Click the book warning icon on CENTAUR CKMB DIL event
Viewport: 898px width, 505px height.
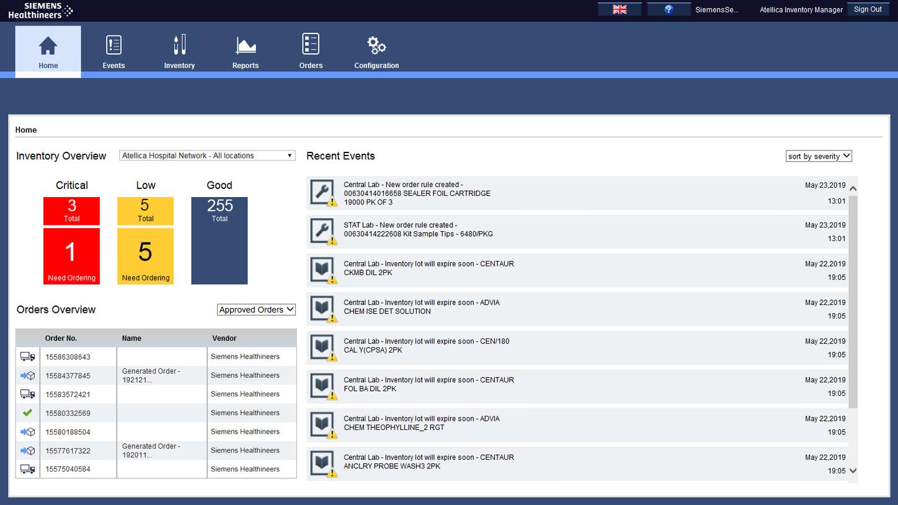click(x=322, y=270)
